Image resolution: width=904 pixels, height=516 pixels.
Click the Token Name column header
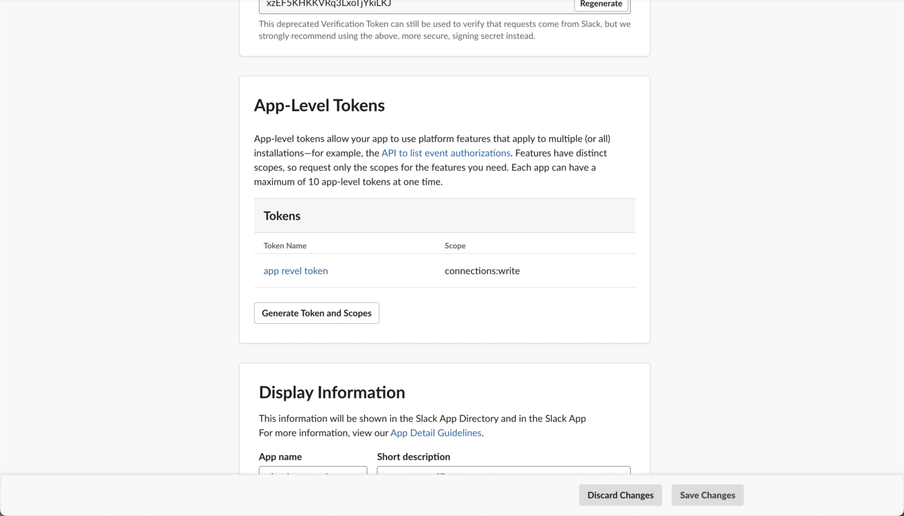(x=285, y=245)
